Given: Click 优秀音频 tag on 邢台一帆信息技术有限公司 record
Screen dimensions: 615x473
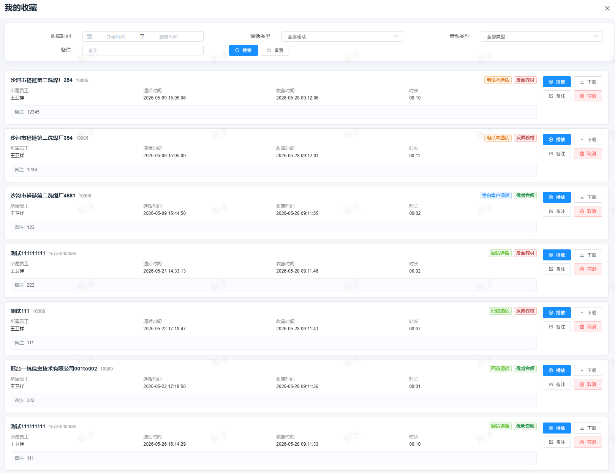Looking at the screenshot, I should [525, 369].
